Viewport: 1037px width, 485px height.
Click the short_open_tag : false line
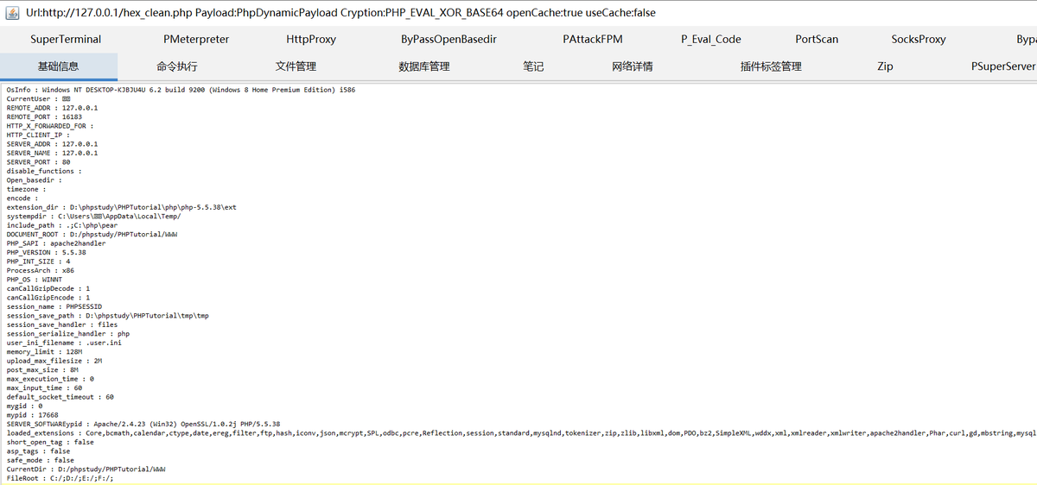[x=50, y=442]
